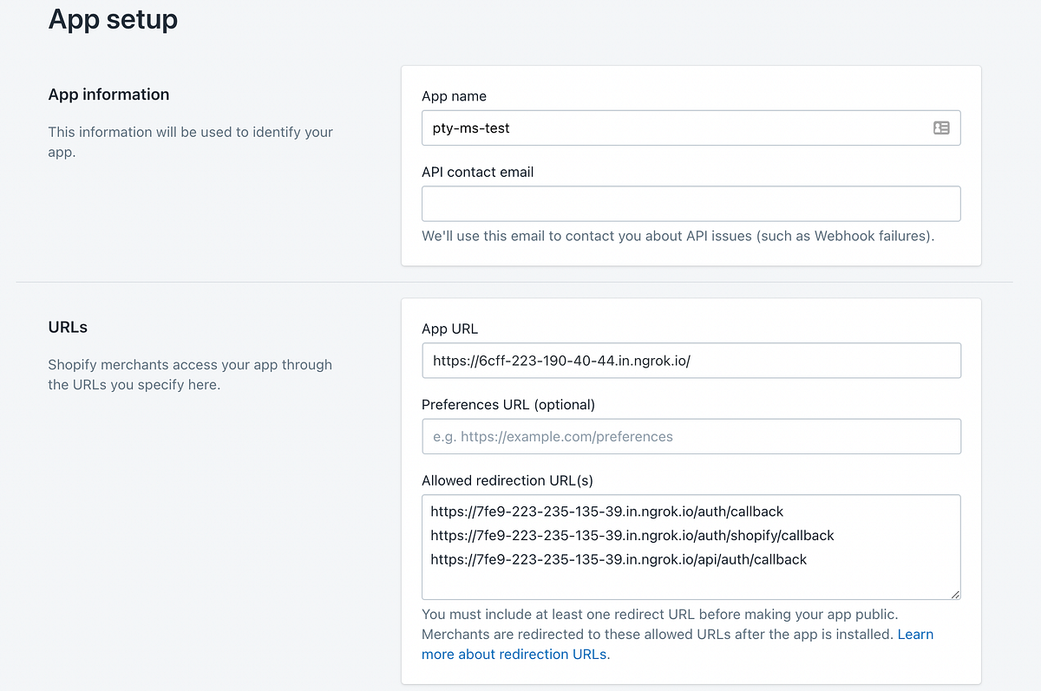1041x691 pixels.
Task: Click the Webhook failures help text under email
Action: 678,236
